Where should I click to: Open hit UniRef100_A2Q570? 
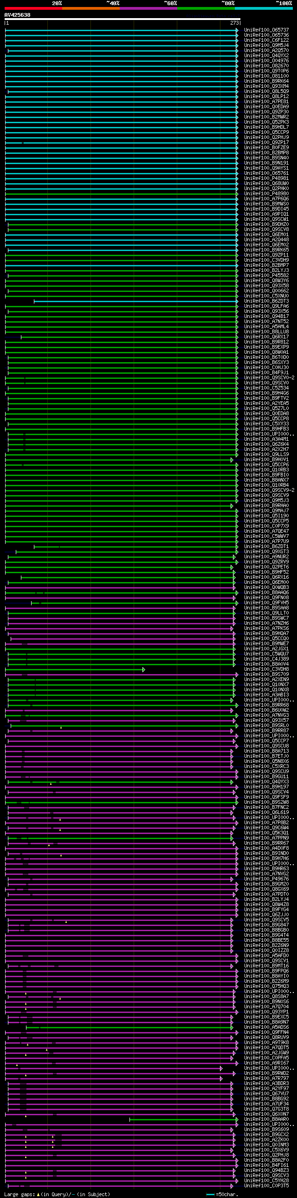coord(266,51)
